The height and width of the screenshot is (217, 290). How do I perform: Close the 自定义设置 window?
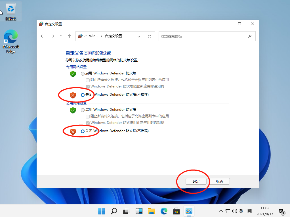[x=253, y=24]
